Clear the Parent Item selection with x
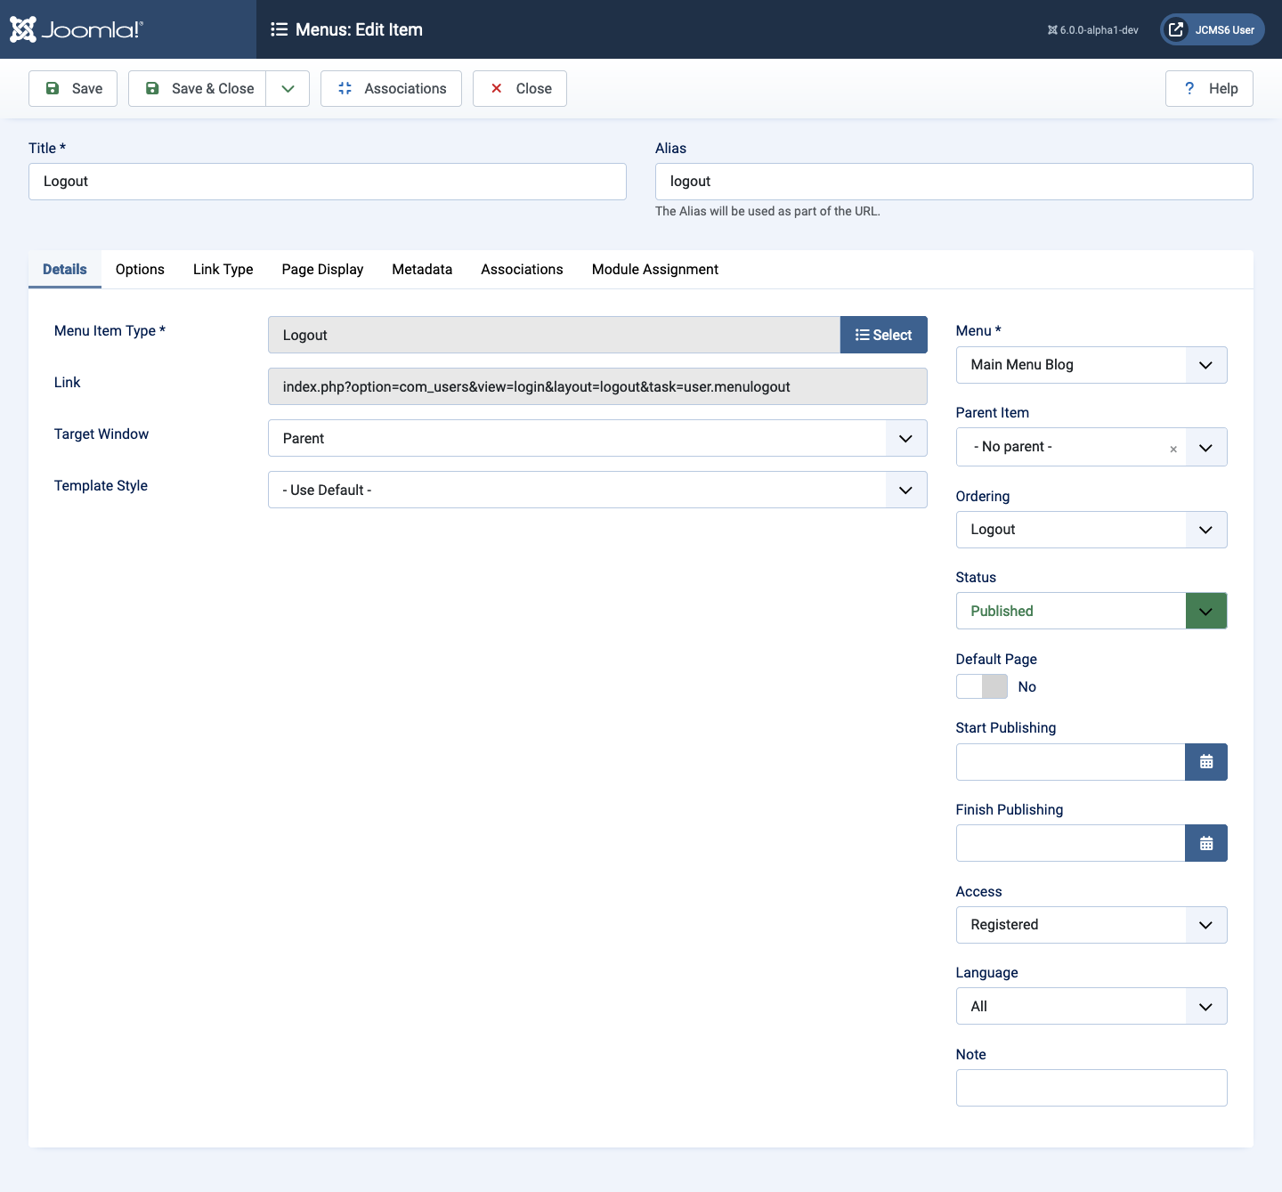This screenshot has height=1192, width=1282. [x=1172, y=449]
